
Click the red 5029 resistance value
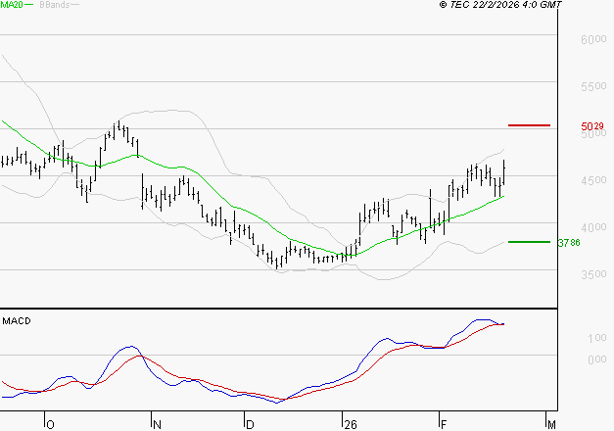(592, 126)
